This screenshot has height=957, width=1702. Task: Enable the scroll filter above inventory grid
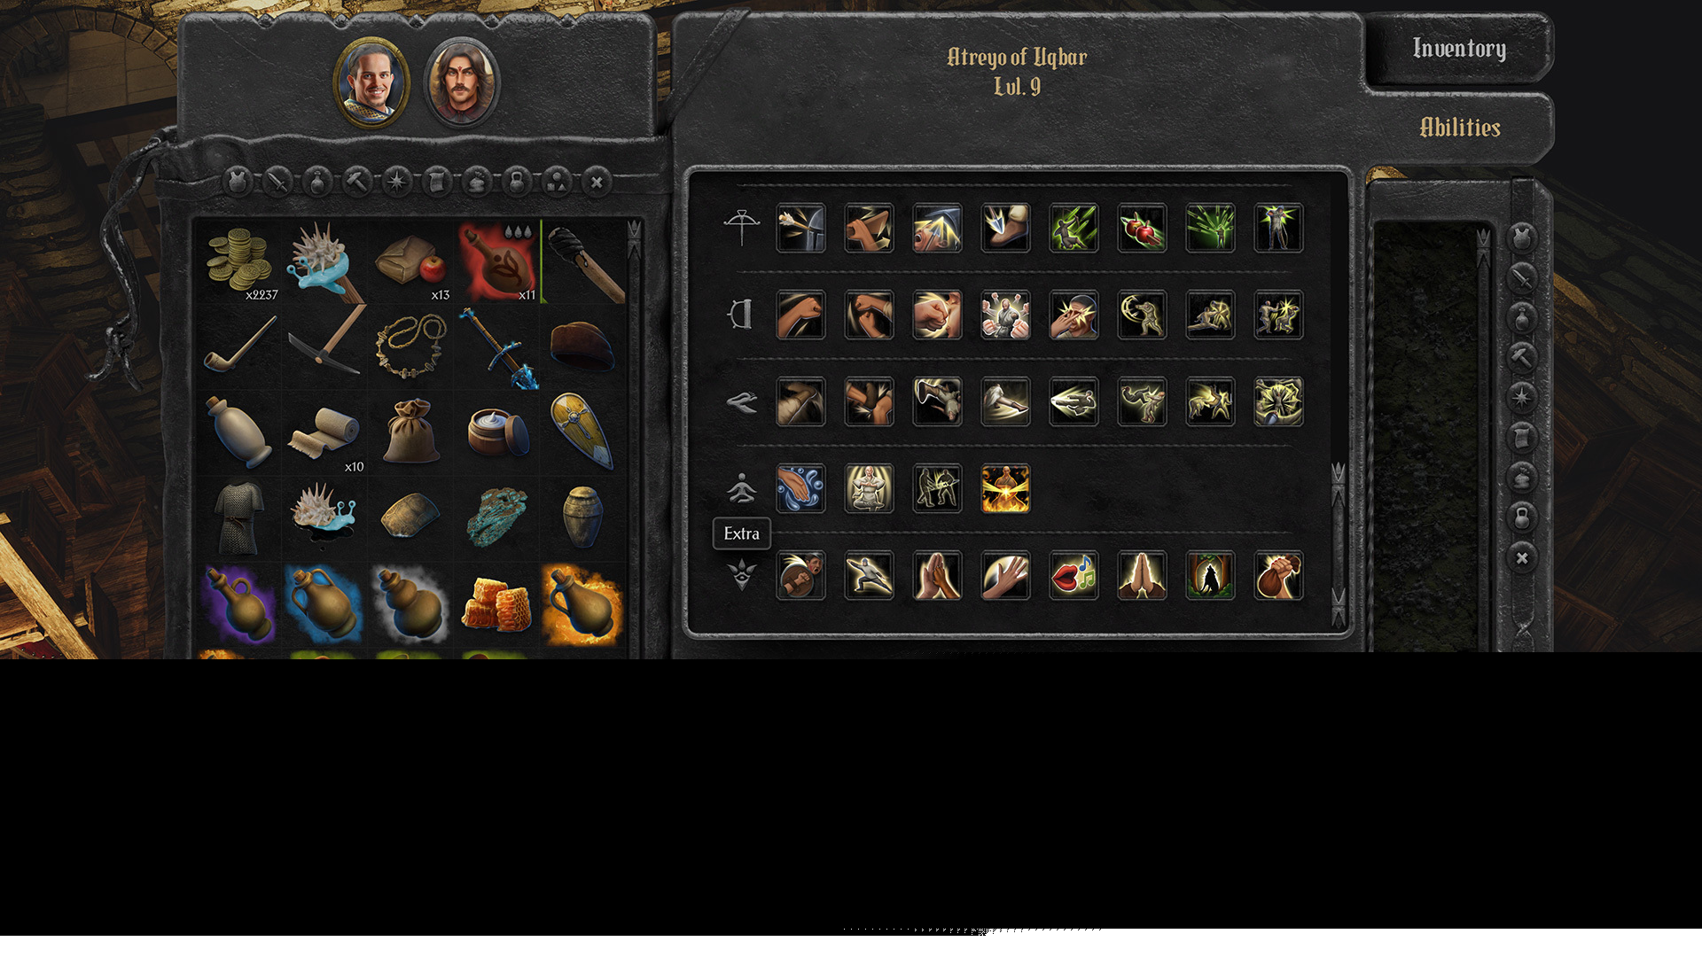(437, 183)
